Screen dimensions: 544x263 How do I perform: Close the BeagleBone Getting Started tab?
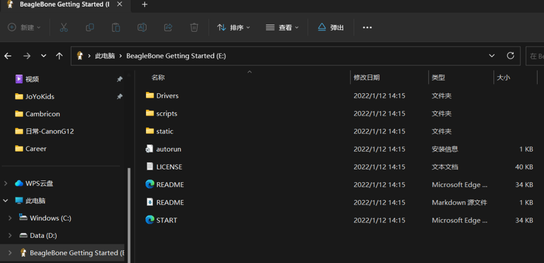pyautogui.click(x=120, y=4)
